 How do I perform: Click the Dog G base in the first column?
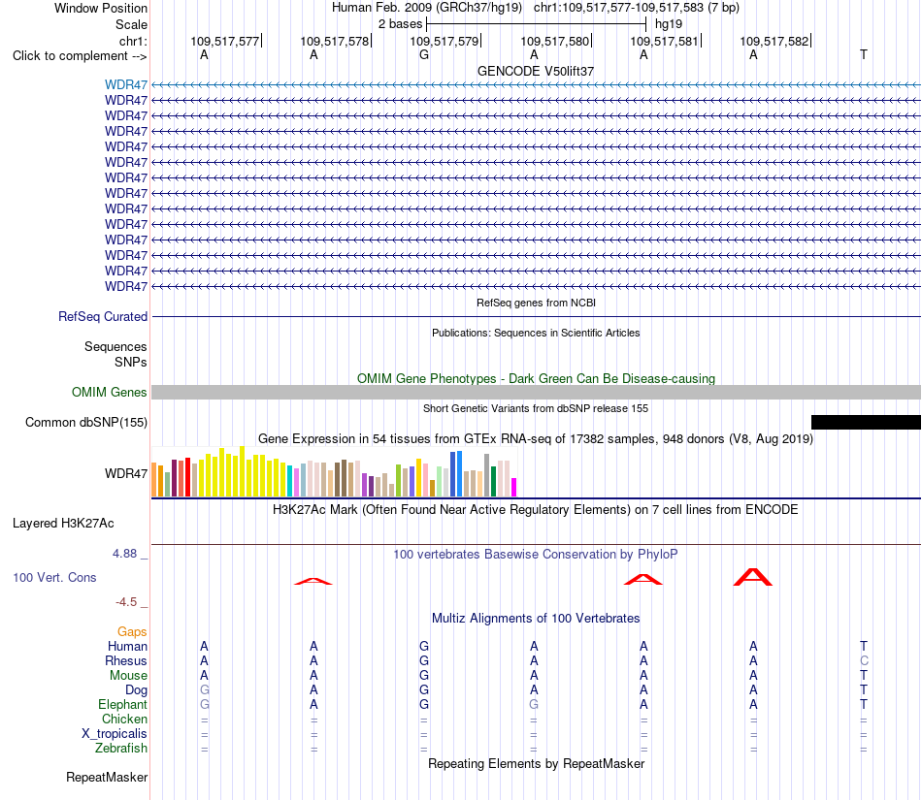(x=205, y=689)
